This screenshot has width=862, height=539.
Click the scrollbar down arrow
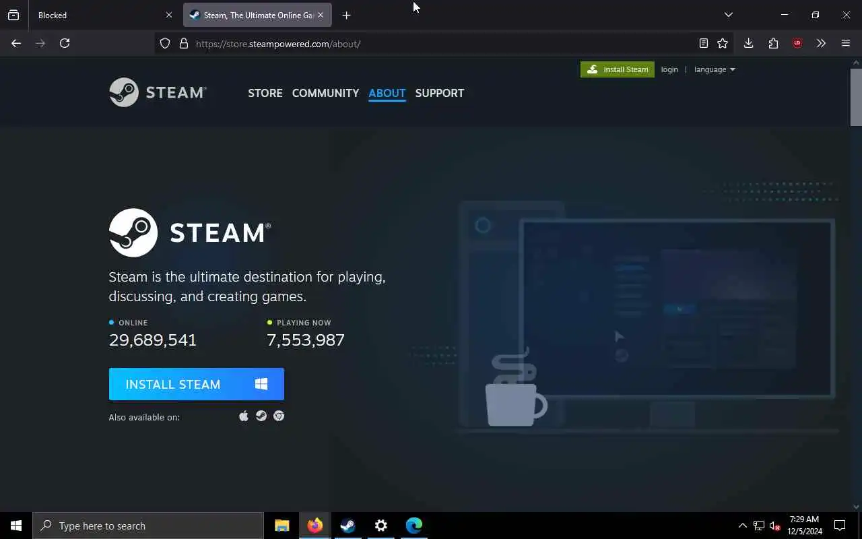click(x=856, y=507)
